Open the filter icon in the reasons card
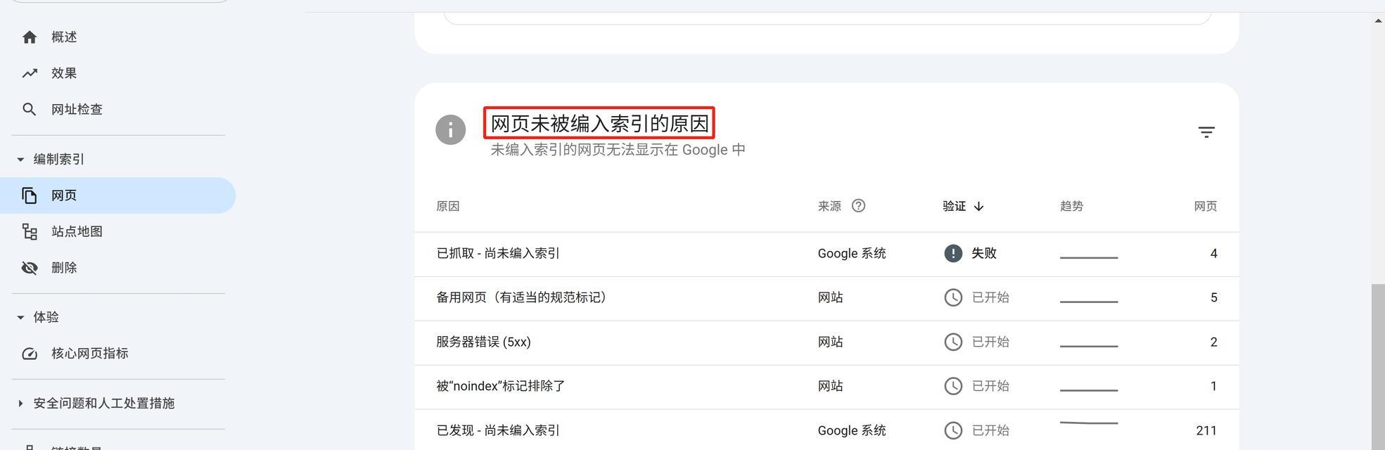The width and height of the screenshot is (1385, 450). 1206,132
